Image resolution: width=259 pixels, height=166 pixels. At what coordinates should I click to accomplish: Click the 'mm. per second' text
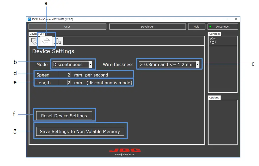91,75
